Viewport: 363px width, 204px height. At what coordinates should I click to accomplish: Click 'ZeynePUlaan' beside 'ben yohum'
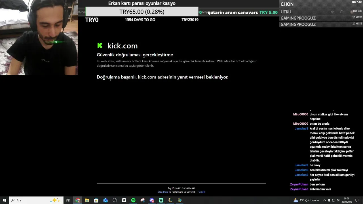pyautogui.click(x=299, y=184)
